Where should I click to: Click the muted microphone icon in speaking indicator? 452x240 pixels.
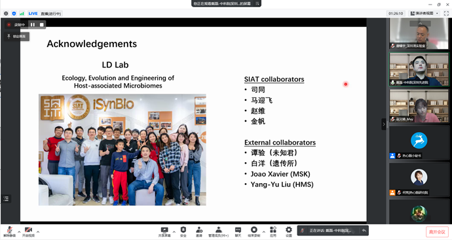pos(303,230)
